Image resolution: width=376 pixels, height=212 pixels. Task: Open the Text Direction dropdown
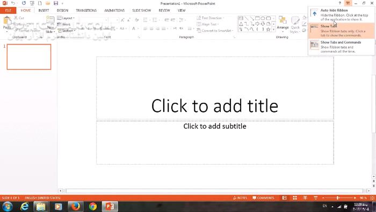click(x=211, y=18)
